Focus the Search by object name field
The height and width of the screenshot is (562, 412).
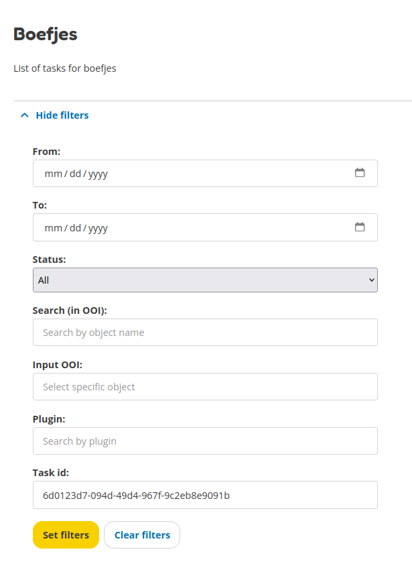click(x=204, y=333)
